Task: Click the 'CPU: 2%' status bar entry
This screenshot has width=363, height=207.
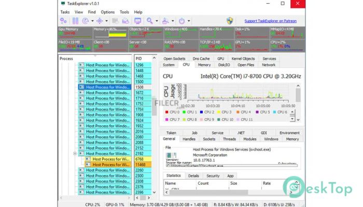Action: coord(93,205)
